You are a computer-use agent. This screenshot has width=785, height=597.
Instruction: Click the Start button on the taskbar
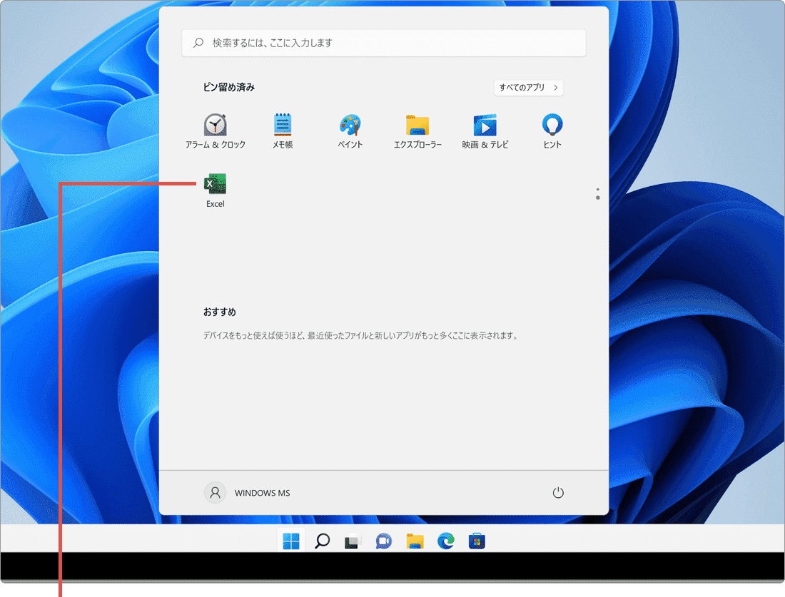[x=291, y=541]
